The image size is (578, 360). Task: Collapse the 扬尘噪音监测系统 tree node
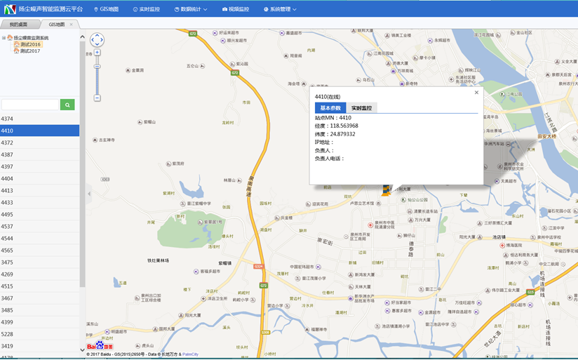4,38
